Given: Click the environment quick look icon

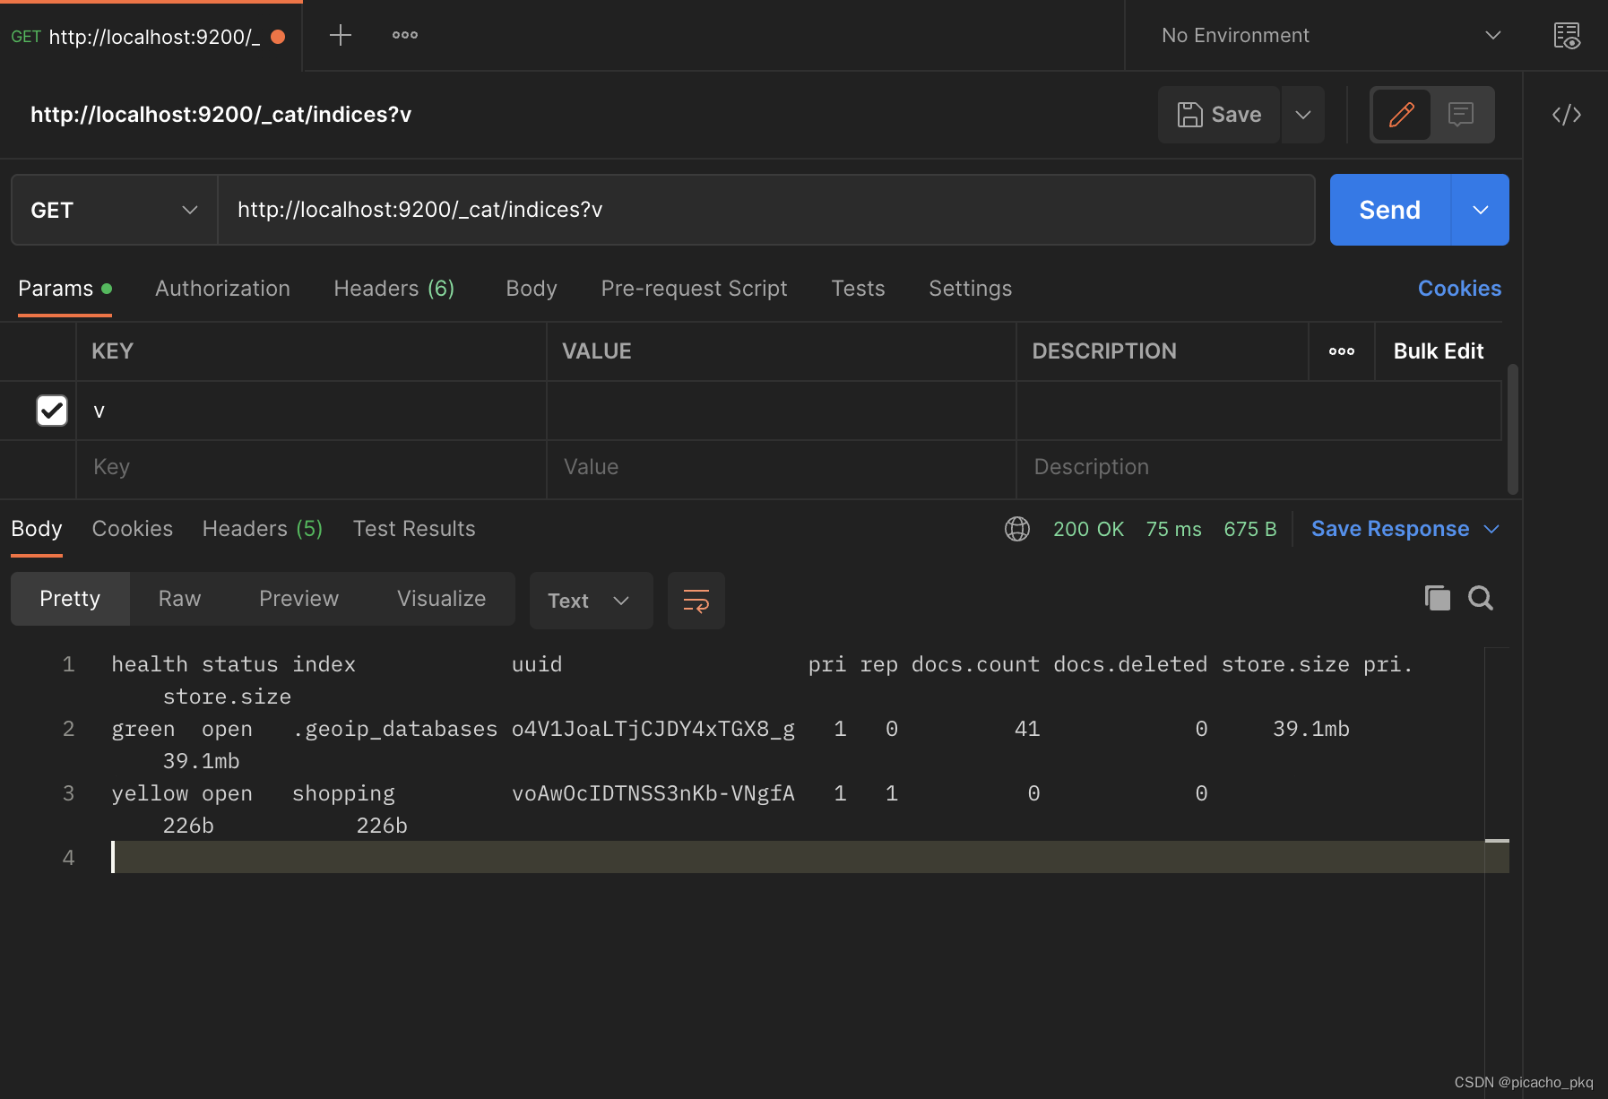Looking at the screenshot, I should [1566, 36].
